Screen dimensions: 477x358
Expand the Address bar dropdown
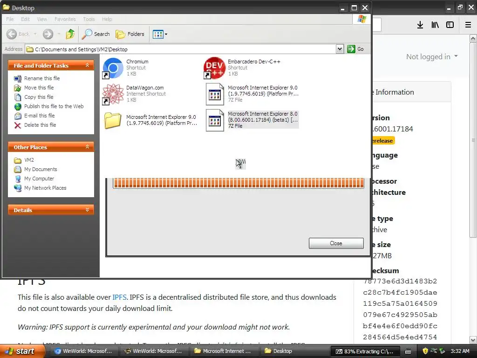(340, 49)
